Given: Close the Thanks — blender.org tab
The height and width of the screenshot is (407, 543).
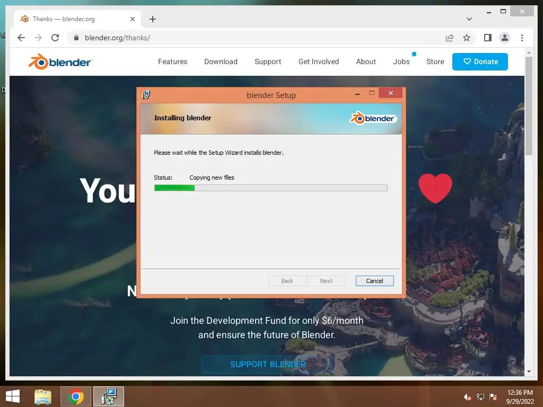Looking at the screenshot, I should (x=132, y=19).
